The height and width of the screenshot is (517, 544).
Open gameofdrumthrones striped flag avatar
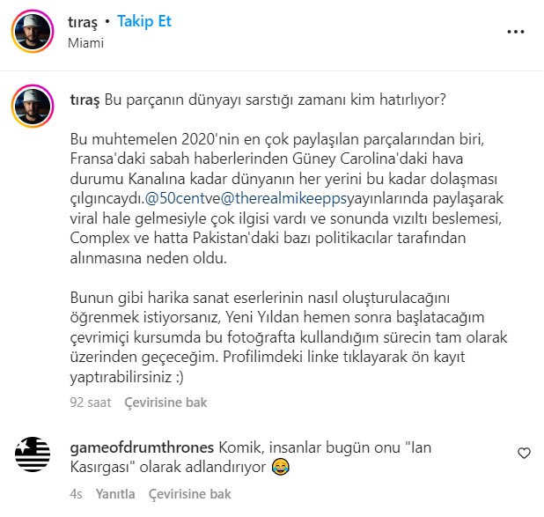(33, 454)
